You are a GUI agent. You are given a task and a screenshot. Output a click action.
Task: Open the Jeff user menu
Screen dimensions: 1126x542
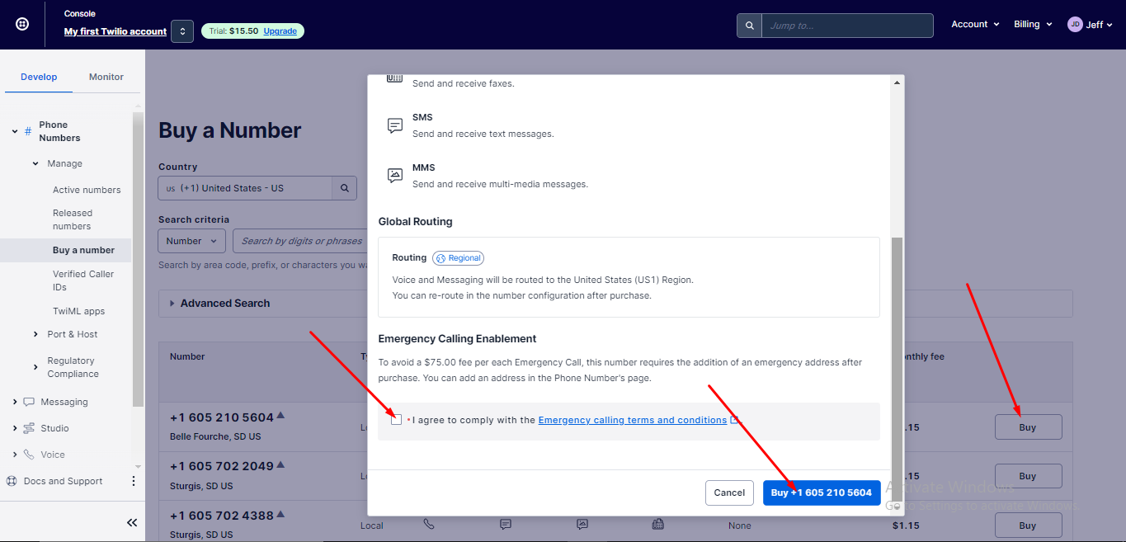point(1091,25)
